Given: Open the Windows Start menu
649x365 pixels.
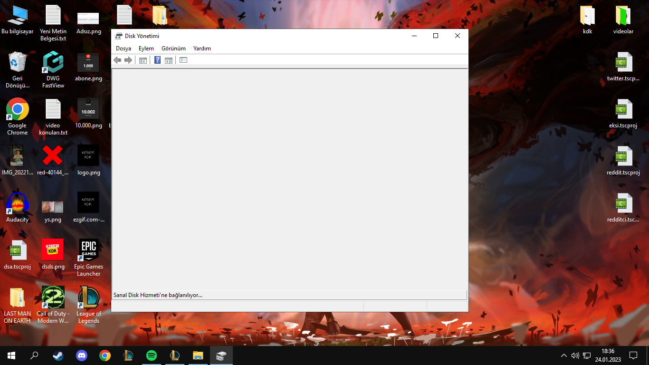Looking at the screenshot, I should pyautogui.click(x=11, y=355).
